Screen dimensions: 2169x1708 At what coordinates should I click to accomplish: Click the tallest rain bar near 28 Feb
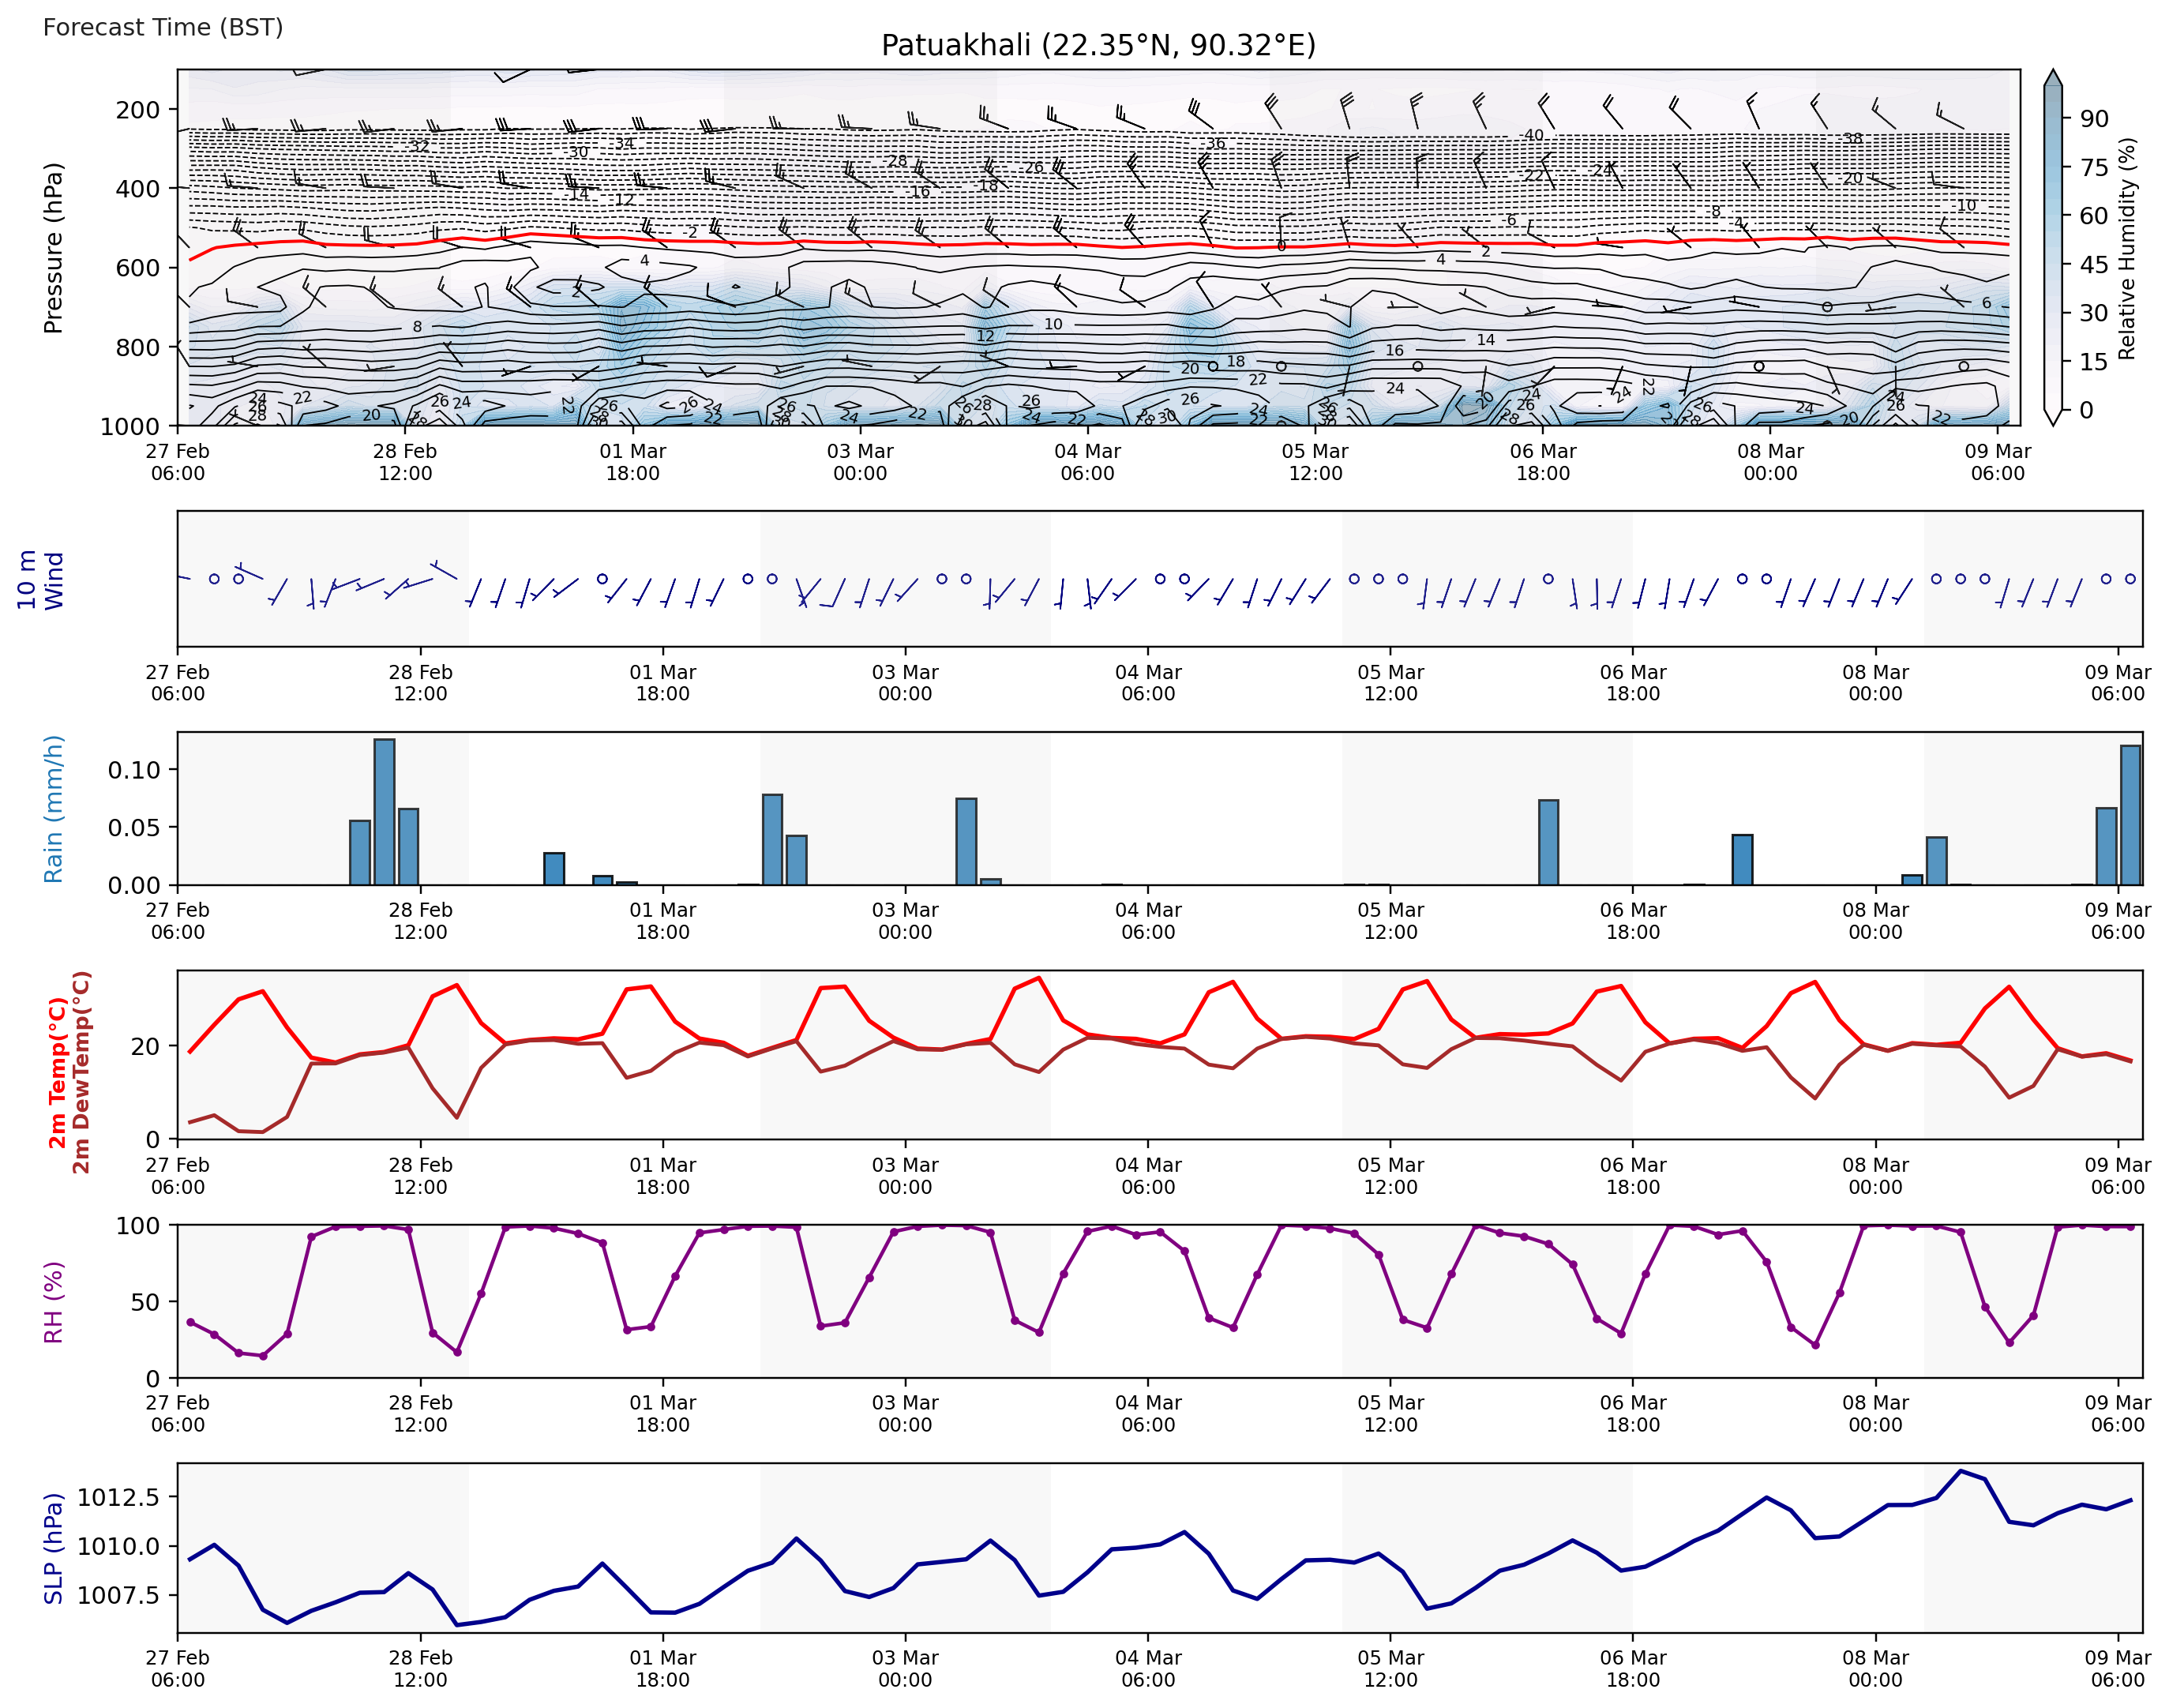(384, 812)
